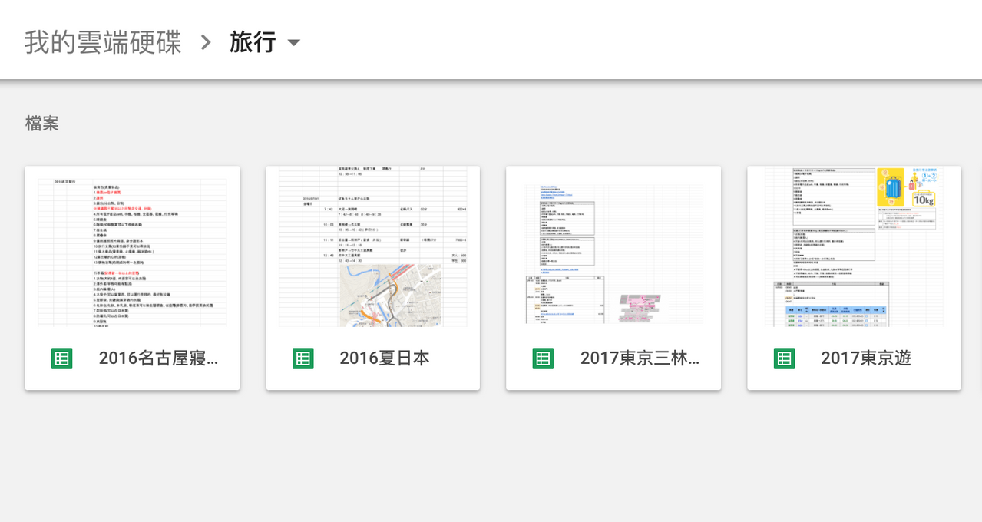Select the file name 2016夏日本
The width and height of the screenshot is (982, 522).
click(385, 358)
